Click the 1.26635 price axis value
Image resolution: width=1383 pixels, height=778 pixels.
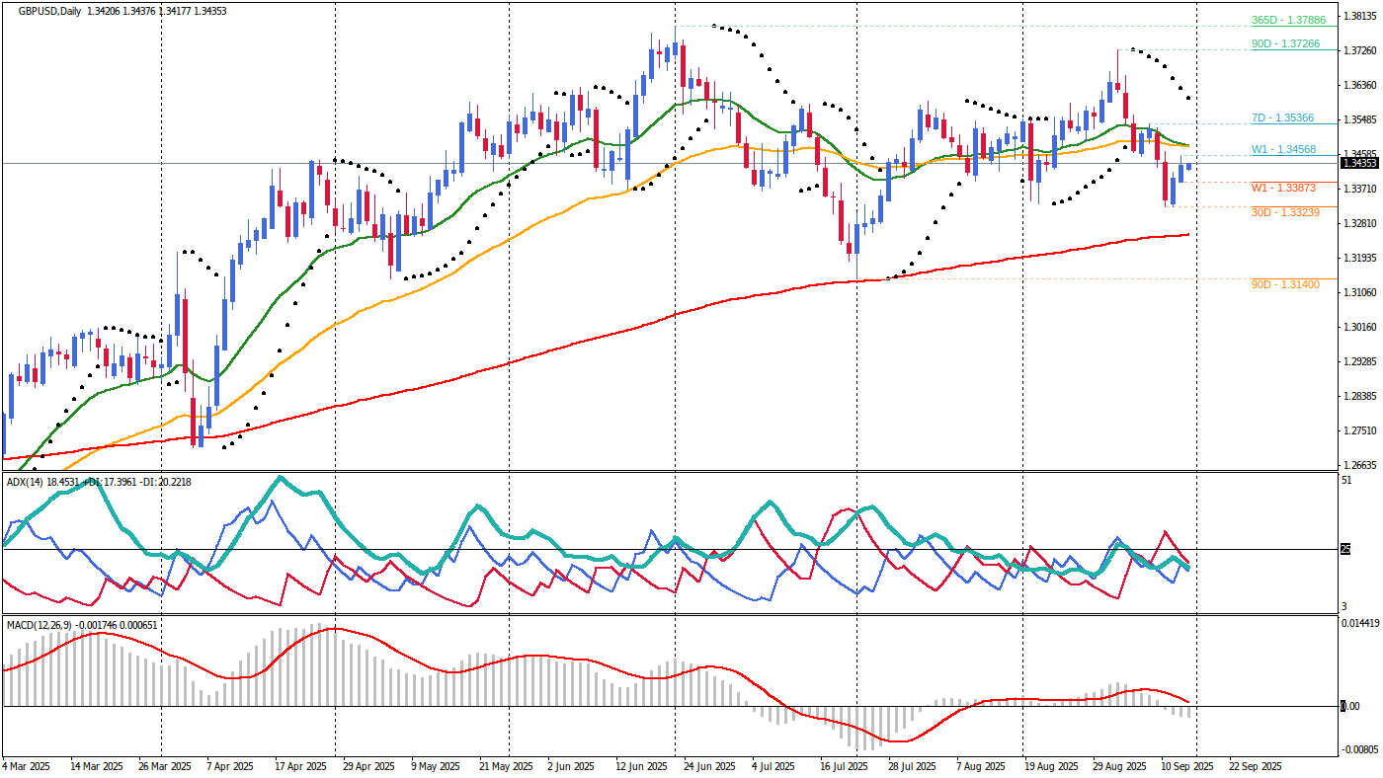[x=1360, y=465]
